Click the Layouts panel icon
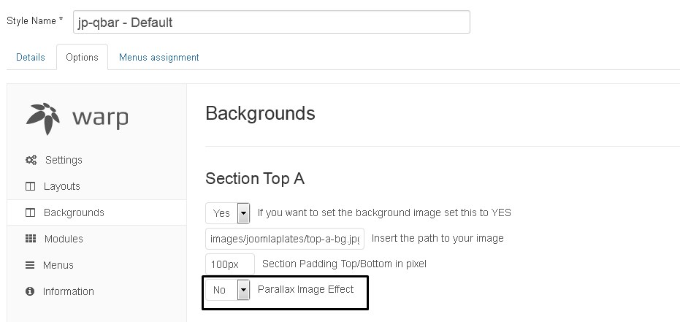 pos(31,186)
